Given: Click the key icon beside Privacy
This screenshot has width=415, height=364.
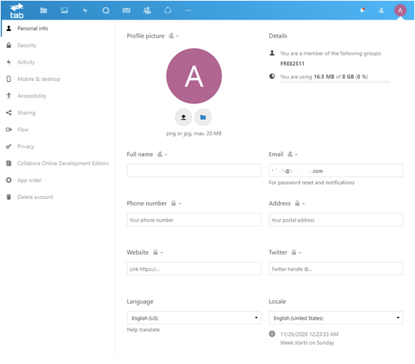Looking at the screenshot, I should click(x=9, y=146).
